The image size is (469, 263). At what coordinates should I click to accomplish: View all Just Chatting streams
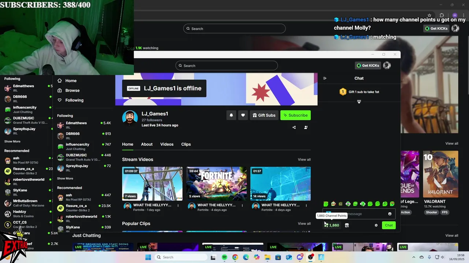pos(452,236)
